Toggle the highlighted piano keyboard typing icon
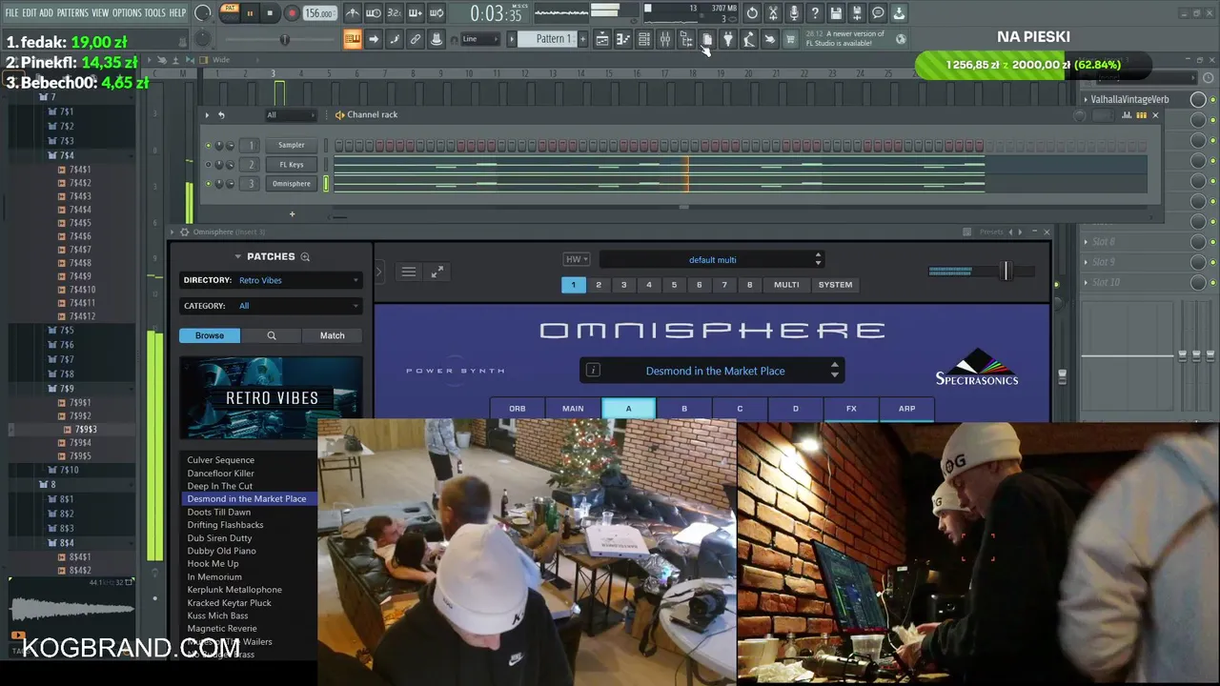Image resolution: width=1220 pixels, height=686 pixels. [x=353, y=39]
